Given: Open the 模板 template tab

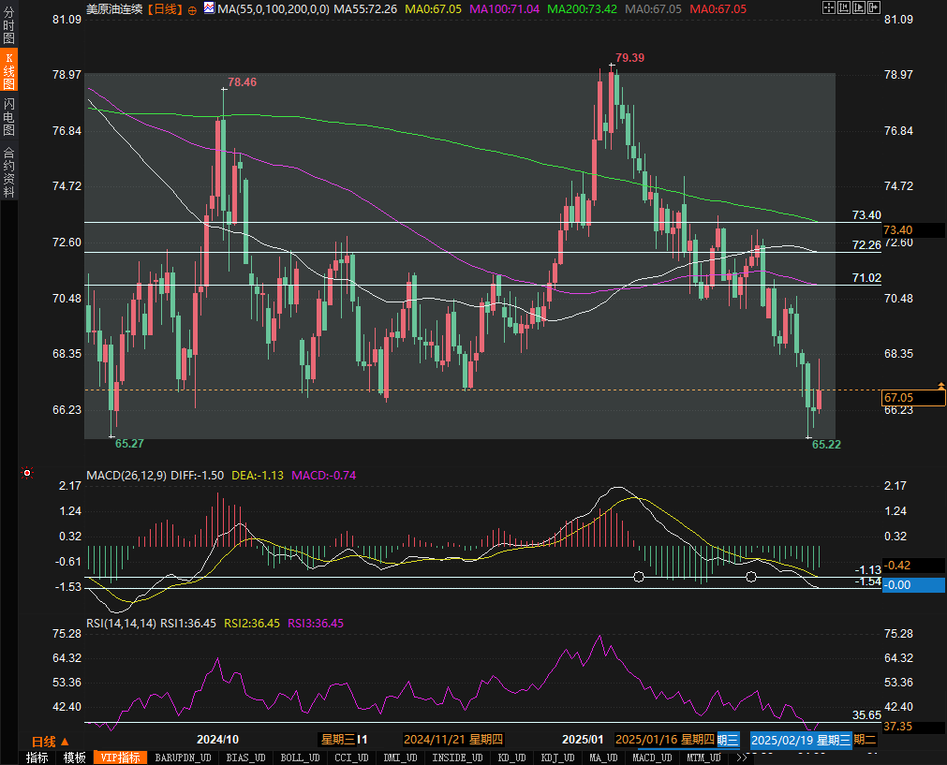Looking at the screenshot, I should pos(75,758).
